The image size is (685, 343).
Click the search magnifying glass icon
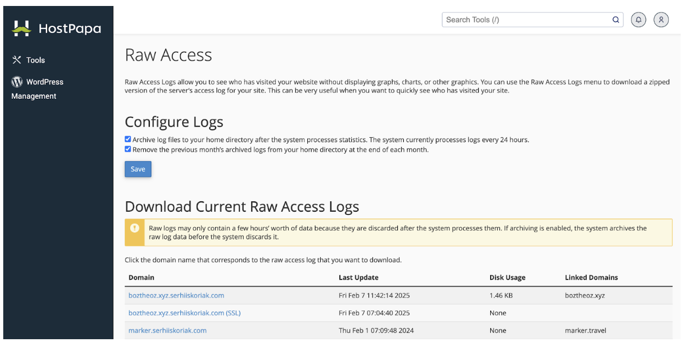(x=616, y=20)
